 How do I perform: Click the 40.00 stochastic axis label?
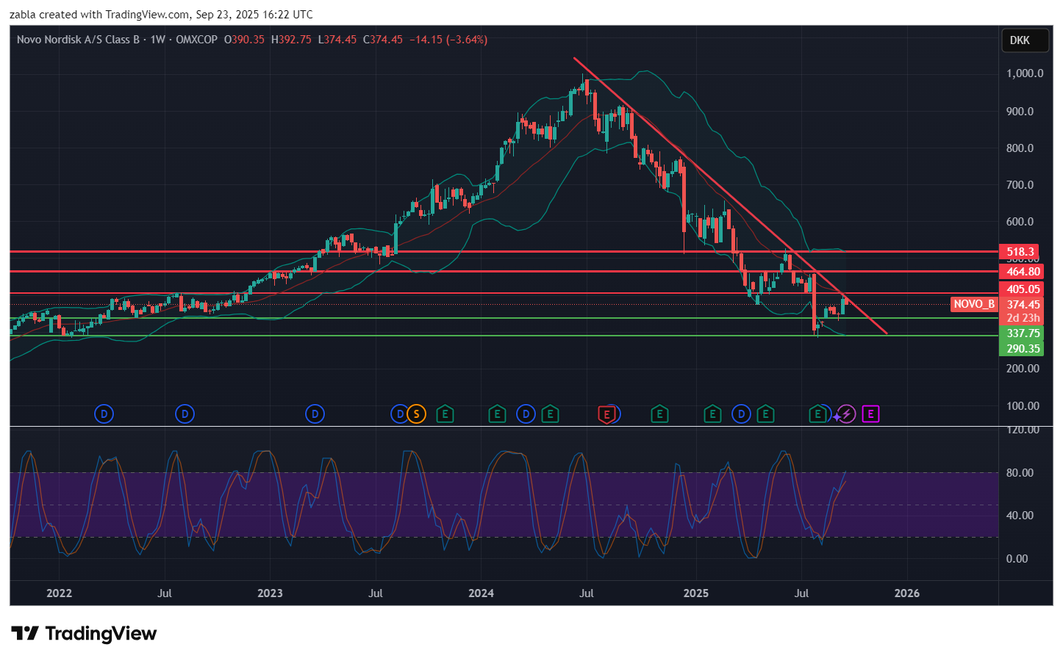tap(1020, 516)
